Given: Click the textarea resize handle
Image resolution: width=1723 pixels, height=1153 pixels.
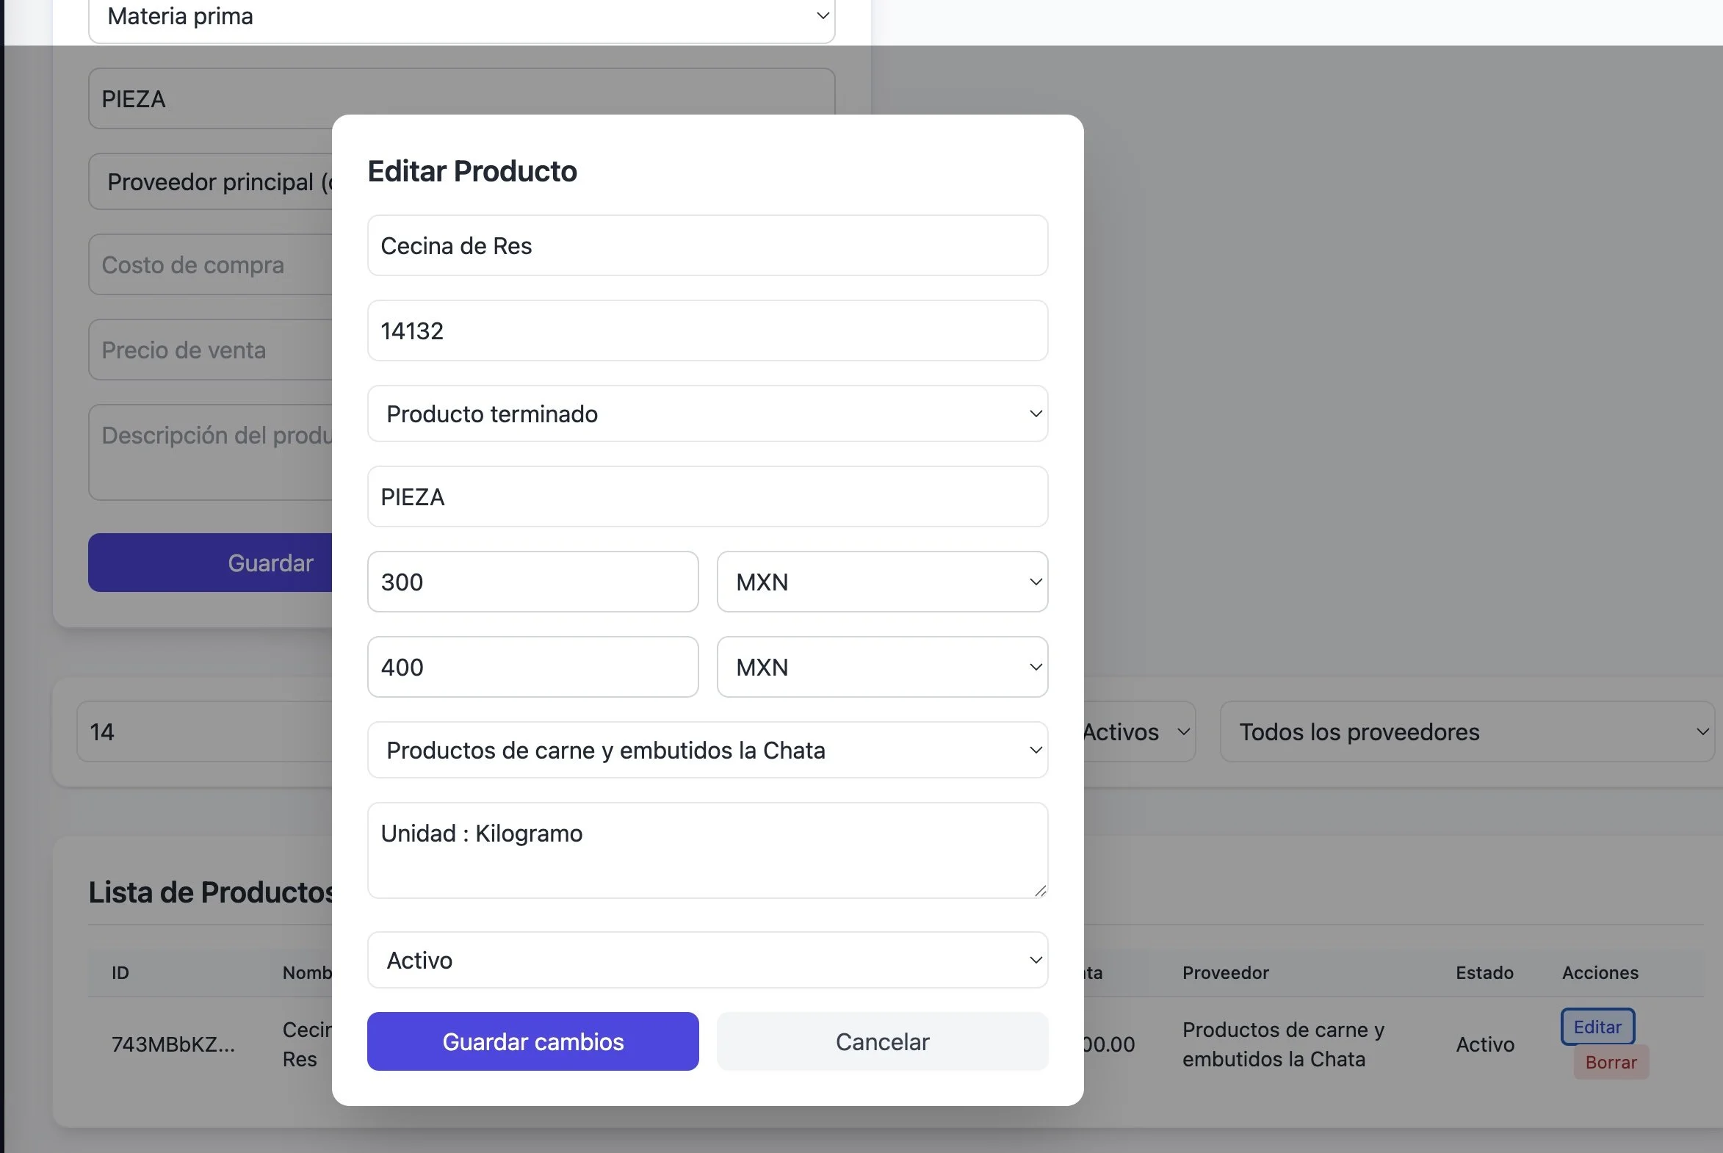Looking at the screenshot, I should 1040,891.
